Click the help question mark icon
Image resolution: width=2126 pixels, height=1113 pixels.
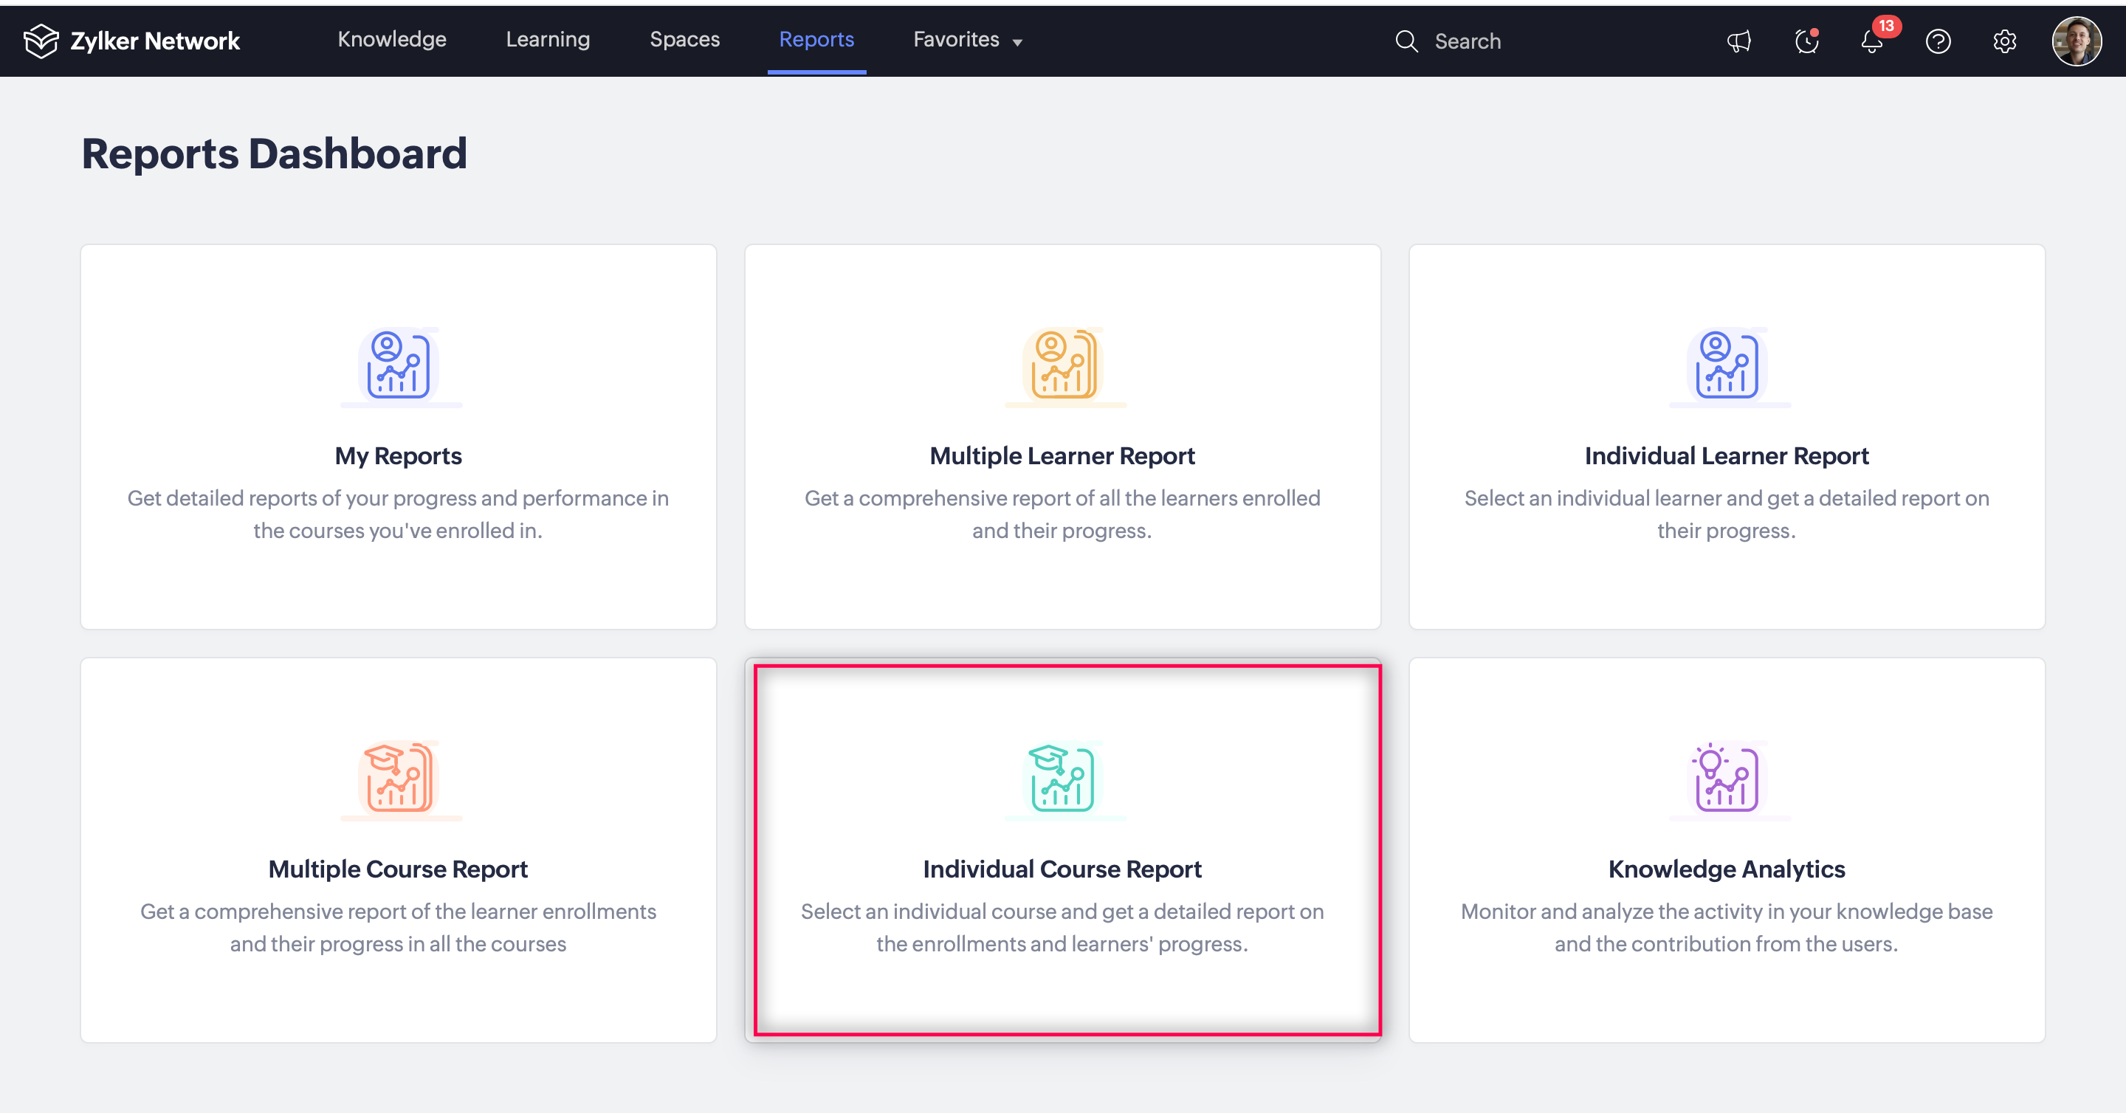[x=1938, y=41]
